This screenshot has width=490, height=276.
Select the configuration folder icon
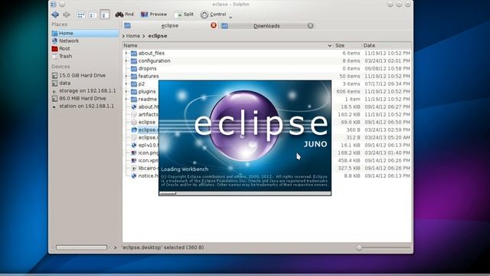click(134, 61)
